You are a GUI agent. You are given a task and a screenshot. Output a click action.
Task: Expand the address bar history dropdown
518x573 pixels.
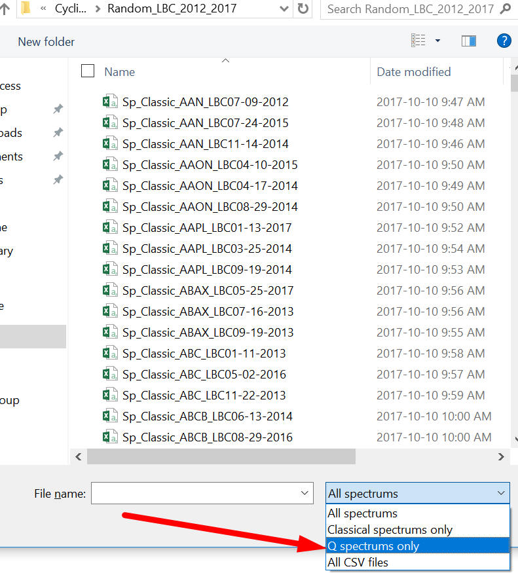coord(284,9)
